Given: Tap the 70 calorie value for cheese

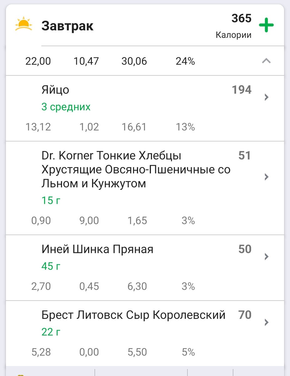Looking at the screenshot, I should point(245,315).
